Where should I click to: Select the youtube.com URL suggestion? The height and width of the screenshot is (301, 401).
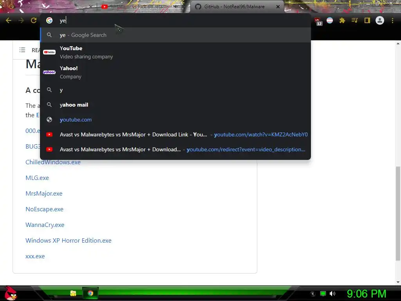175,120
